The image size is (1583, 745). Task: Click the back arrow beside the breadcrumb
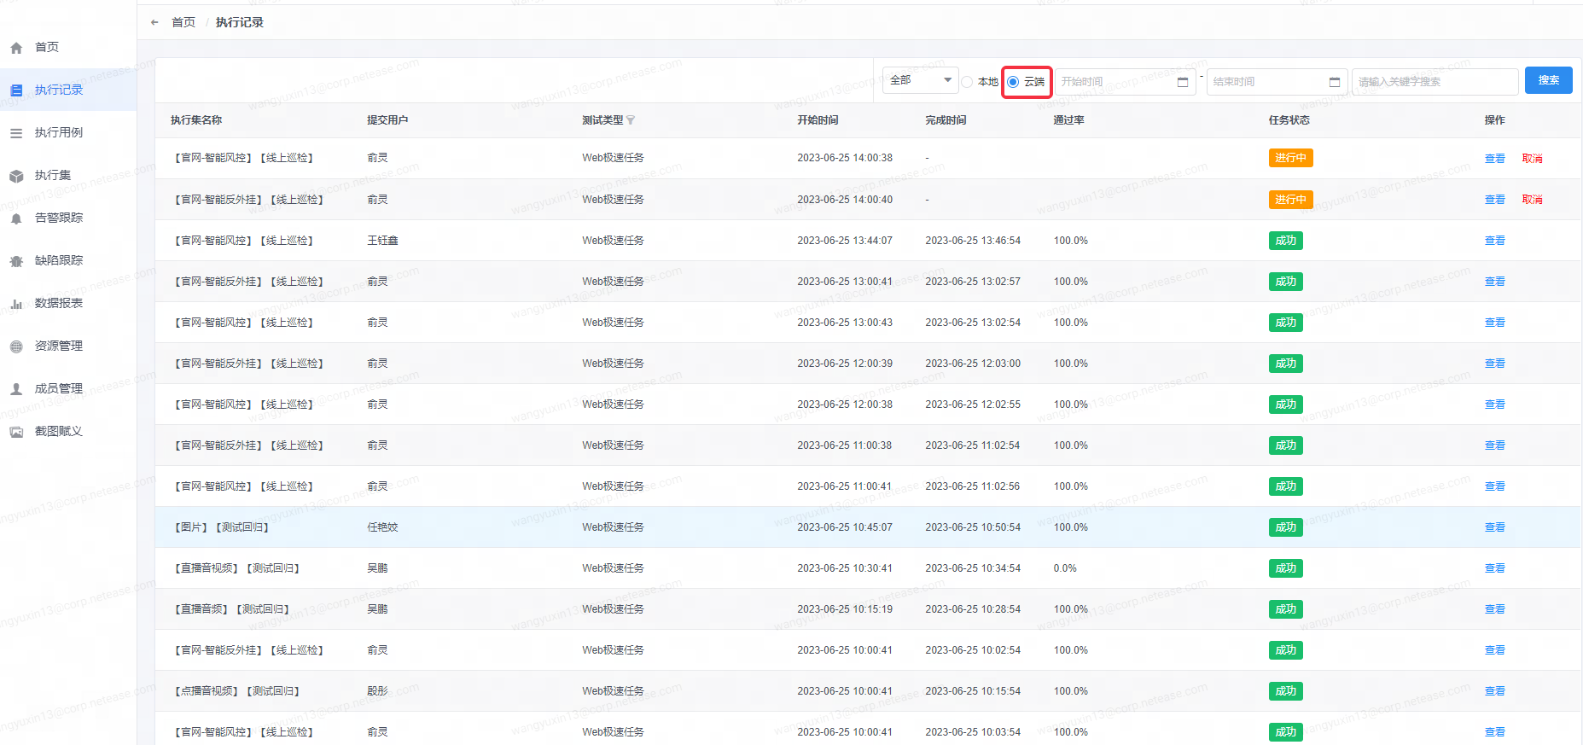point(154,22)
